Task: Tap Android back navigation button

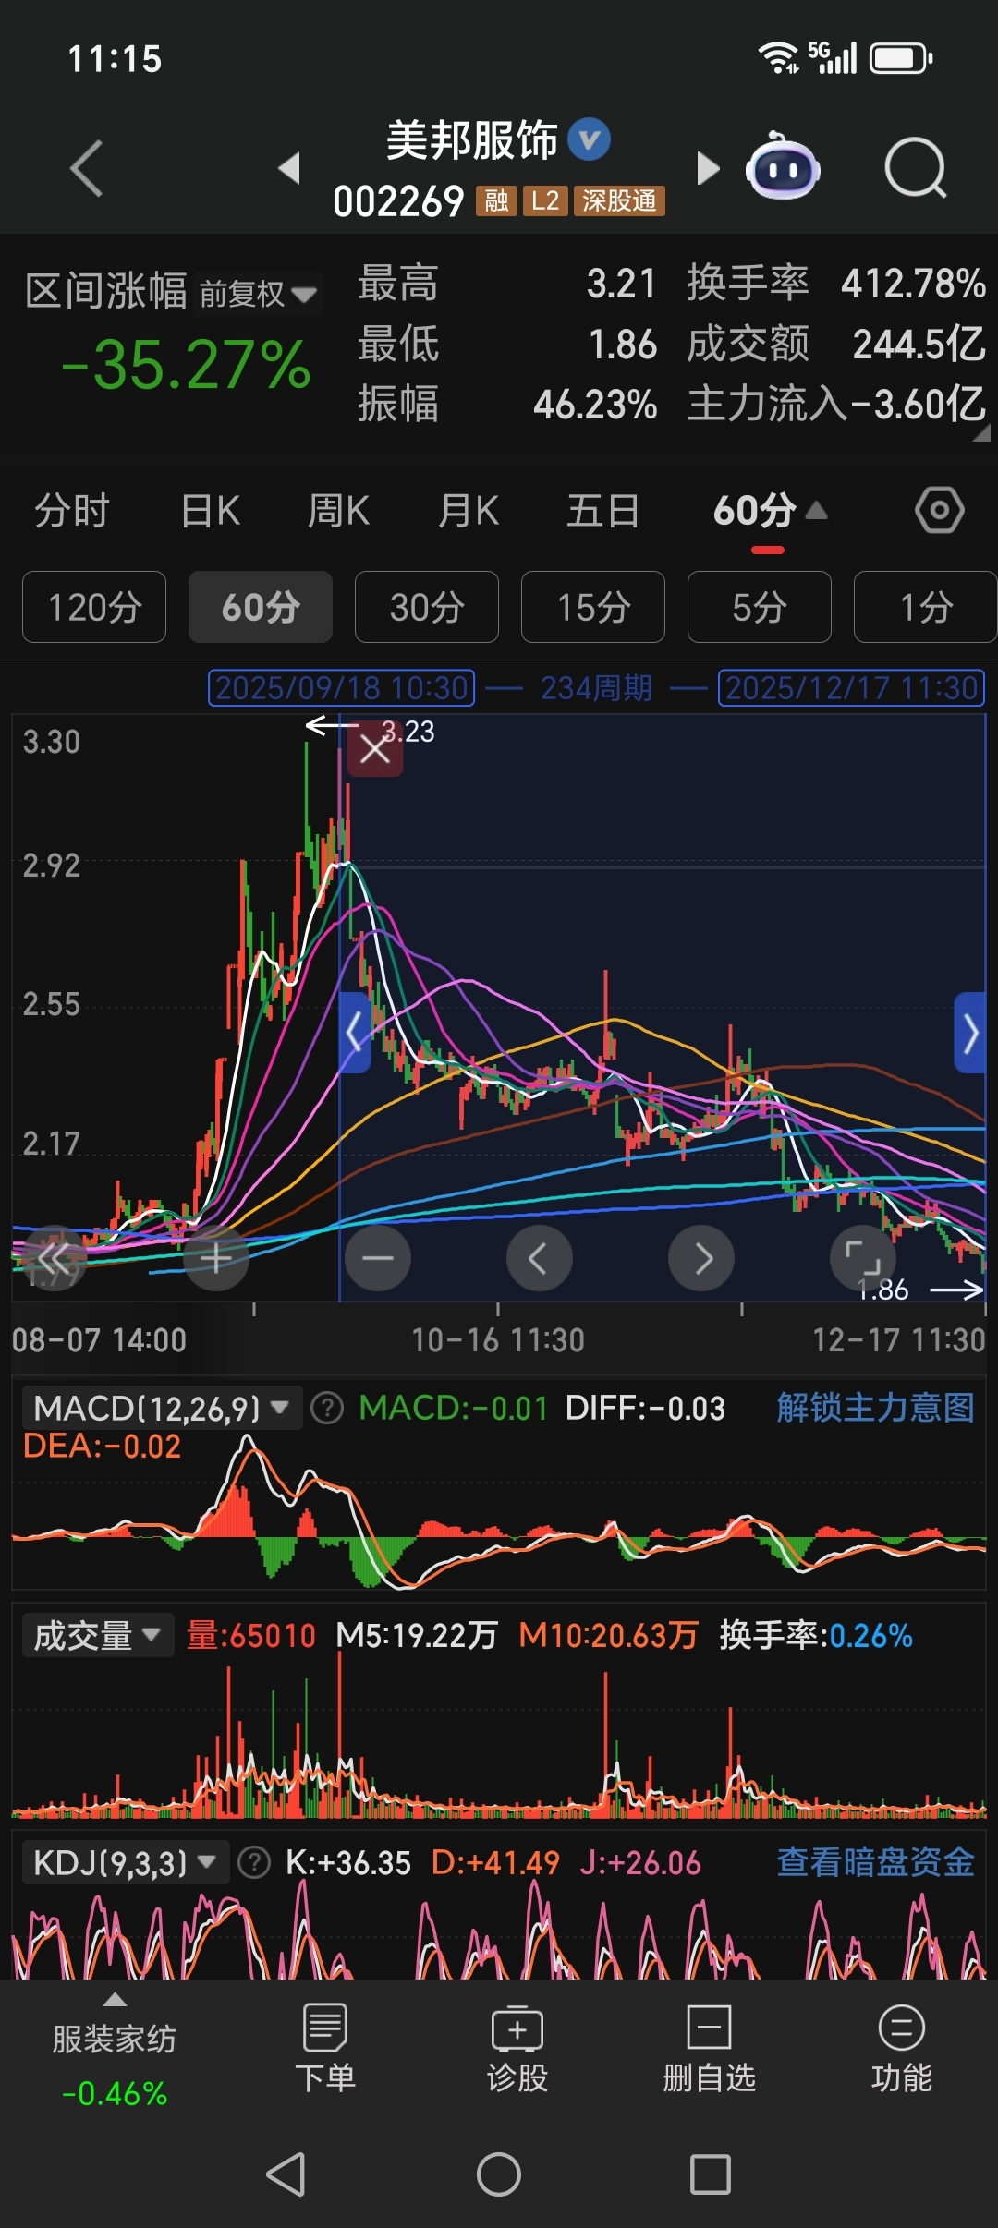Action: point(286,2174)
